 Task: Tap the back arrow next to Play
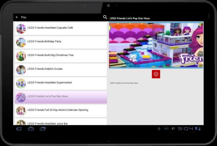(17, 17)
